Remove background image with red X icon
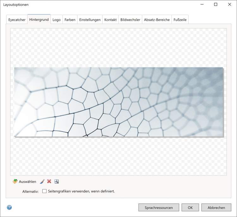The image size is (237, 217). 49,181
